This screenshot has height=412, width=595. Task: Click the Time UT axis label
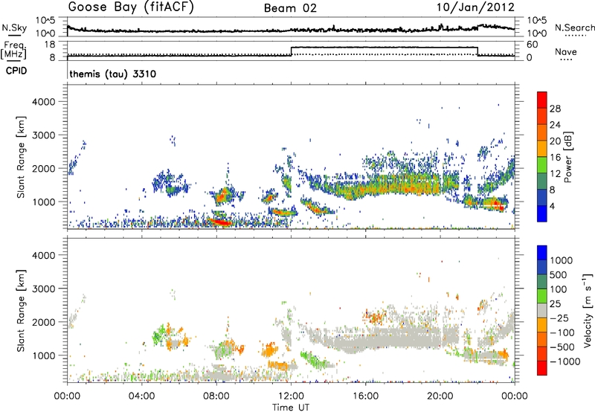pos(291,408)
